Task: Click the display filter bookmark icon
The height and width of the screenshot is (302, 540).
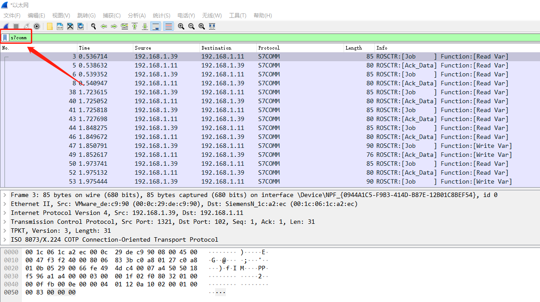Action: 5,38
